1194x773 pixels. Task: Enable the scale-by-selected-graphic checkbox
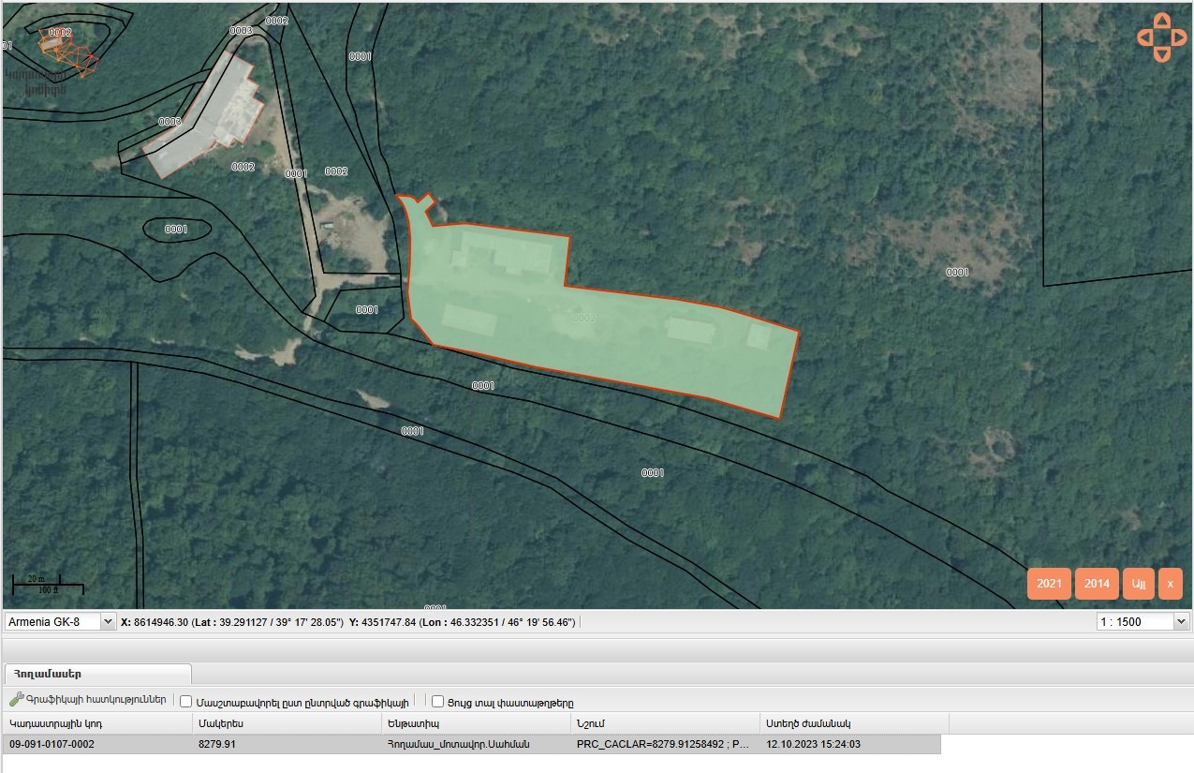pos(186,701)
